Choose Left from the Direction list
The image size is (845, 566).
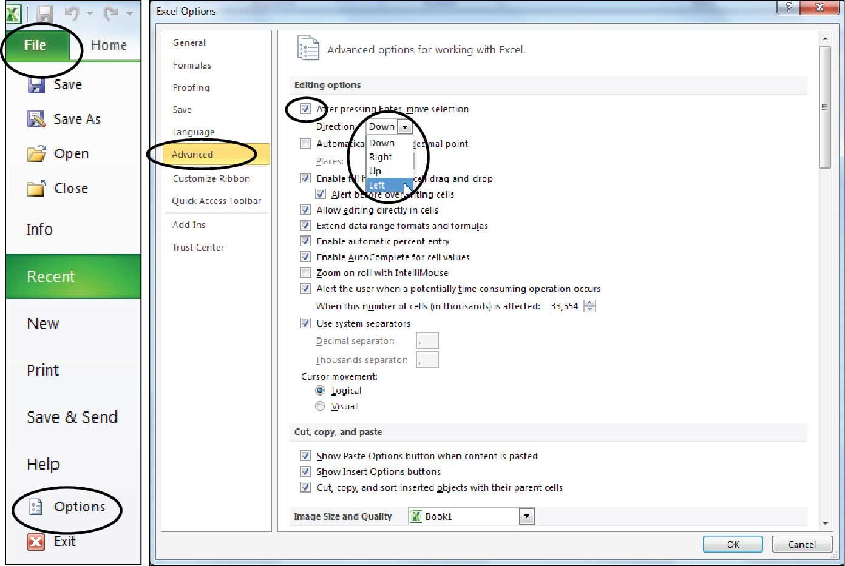click(390, 185)
